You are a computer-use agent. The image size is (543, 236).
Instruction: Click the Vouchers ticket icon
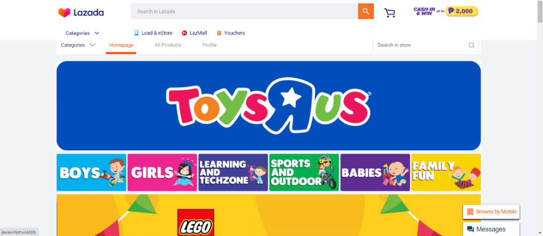219,33
